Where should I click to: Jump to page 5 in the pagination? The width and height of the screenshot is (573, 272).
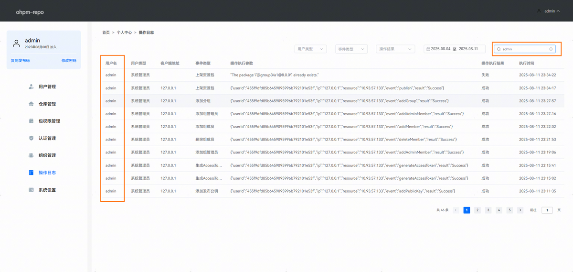coord(509,210)
